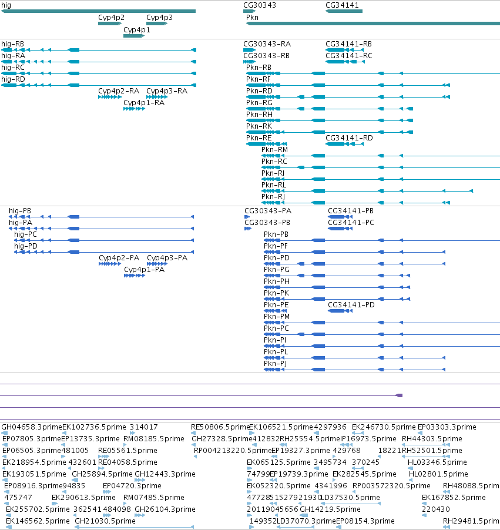
Task: Click the hig-RA transcript label
Action: (x=13, y=56)
